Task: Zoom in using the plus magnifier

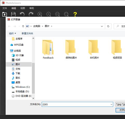Action: coord(40,14)
